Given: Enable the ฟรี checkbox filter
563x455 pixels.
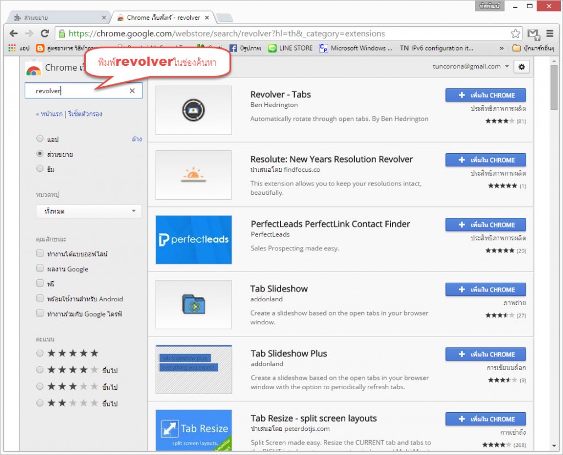Looking at the screenshot, I should pyautogui.click(x=40, y=283).
